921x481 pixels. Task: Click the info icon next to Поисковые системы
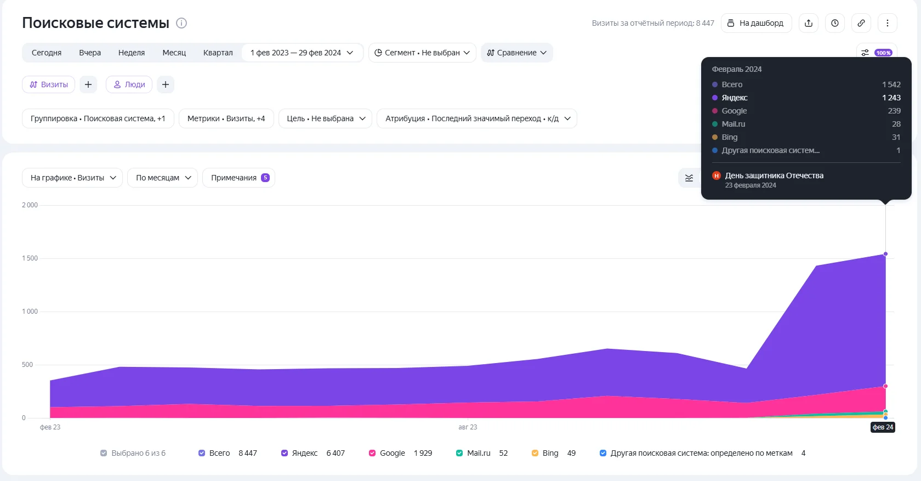pyautogui.click(x=181, y=23)
